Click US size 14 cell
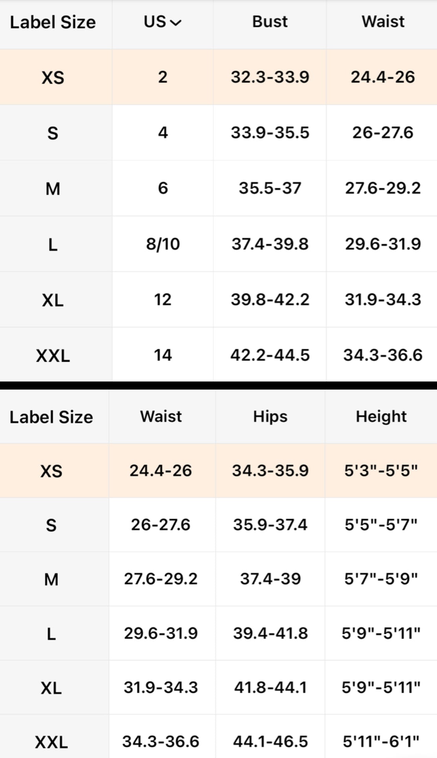 click(x=163, y=355)
